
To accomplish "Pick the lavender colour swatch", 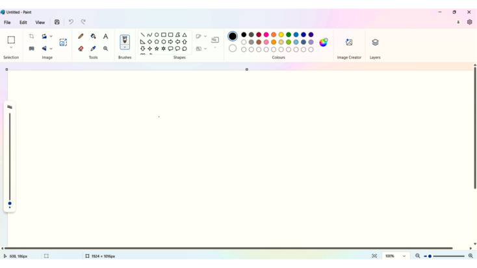I will [311, 42].
